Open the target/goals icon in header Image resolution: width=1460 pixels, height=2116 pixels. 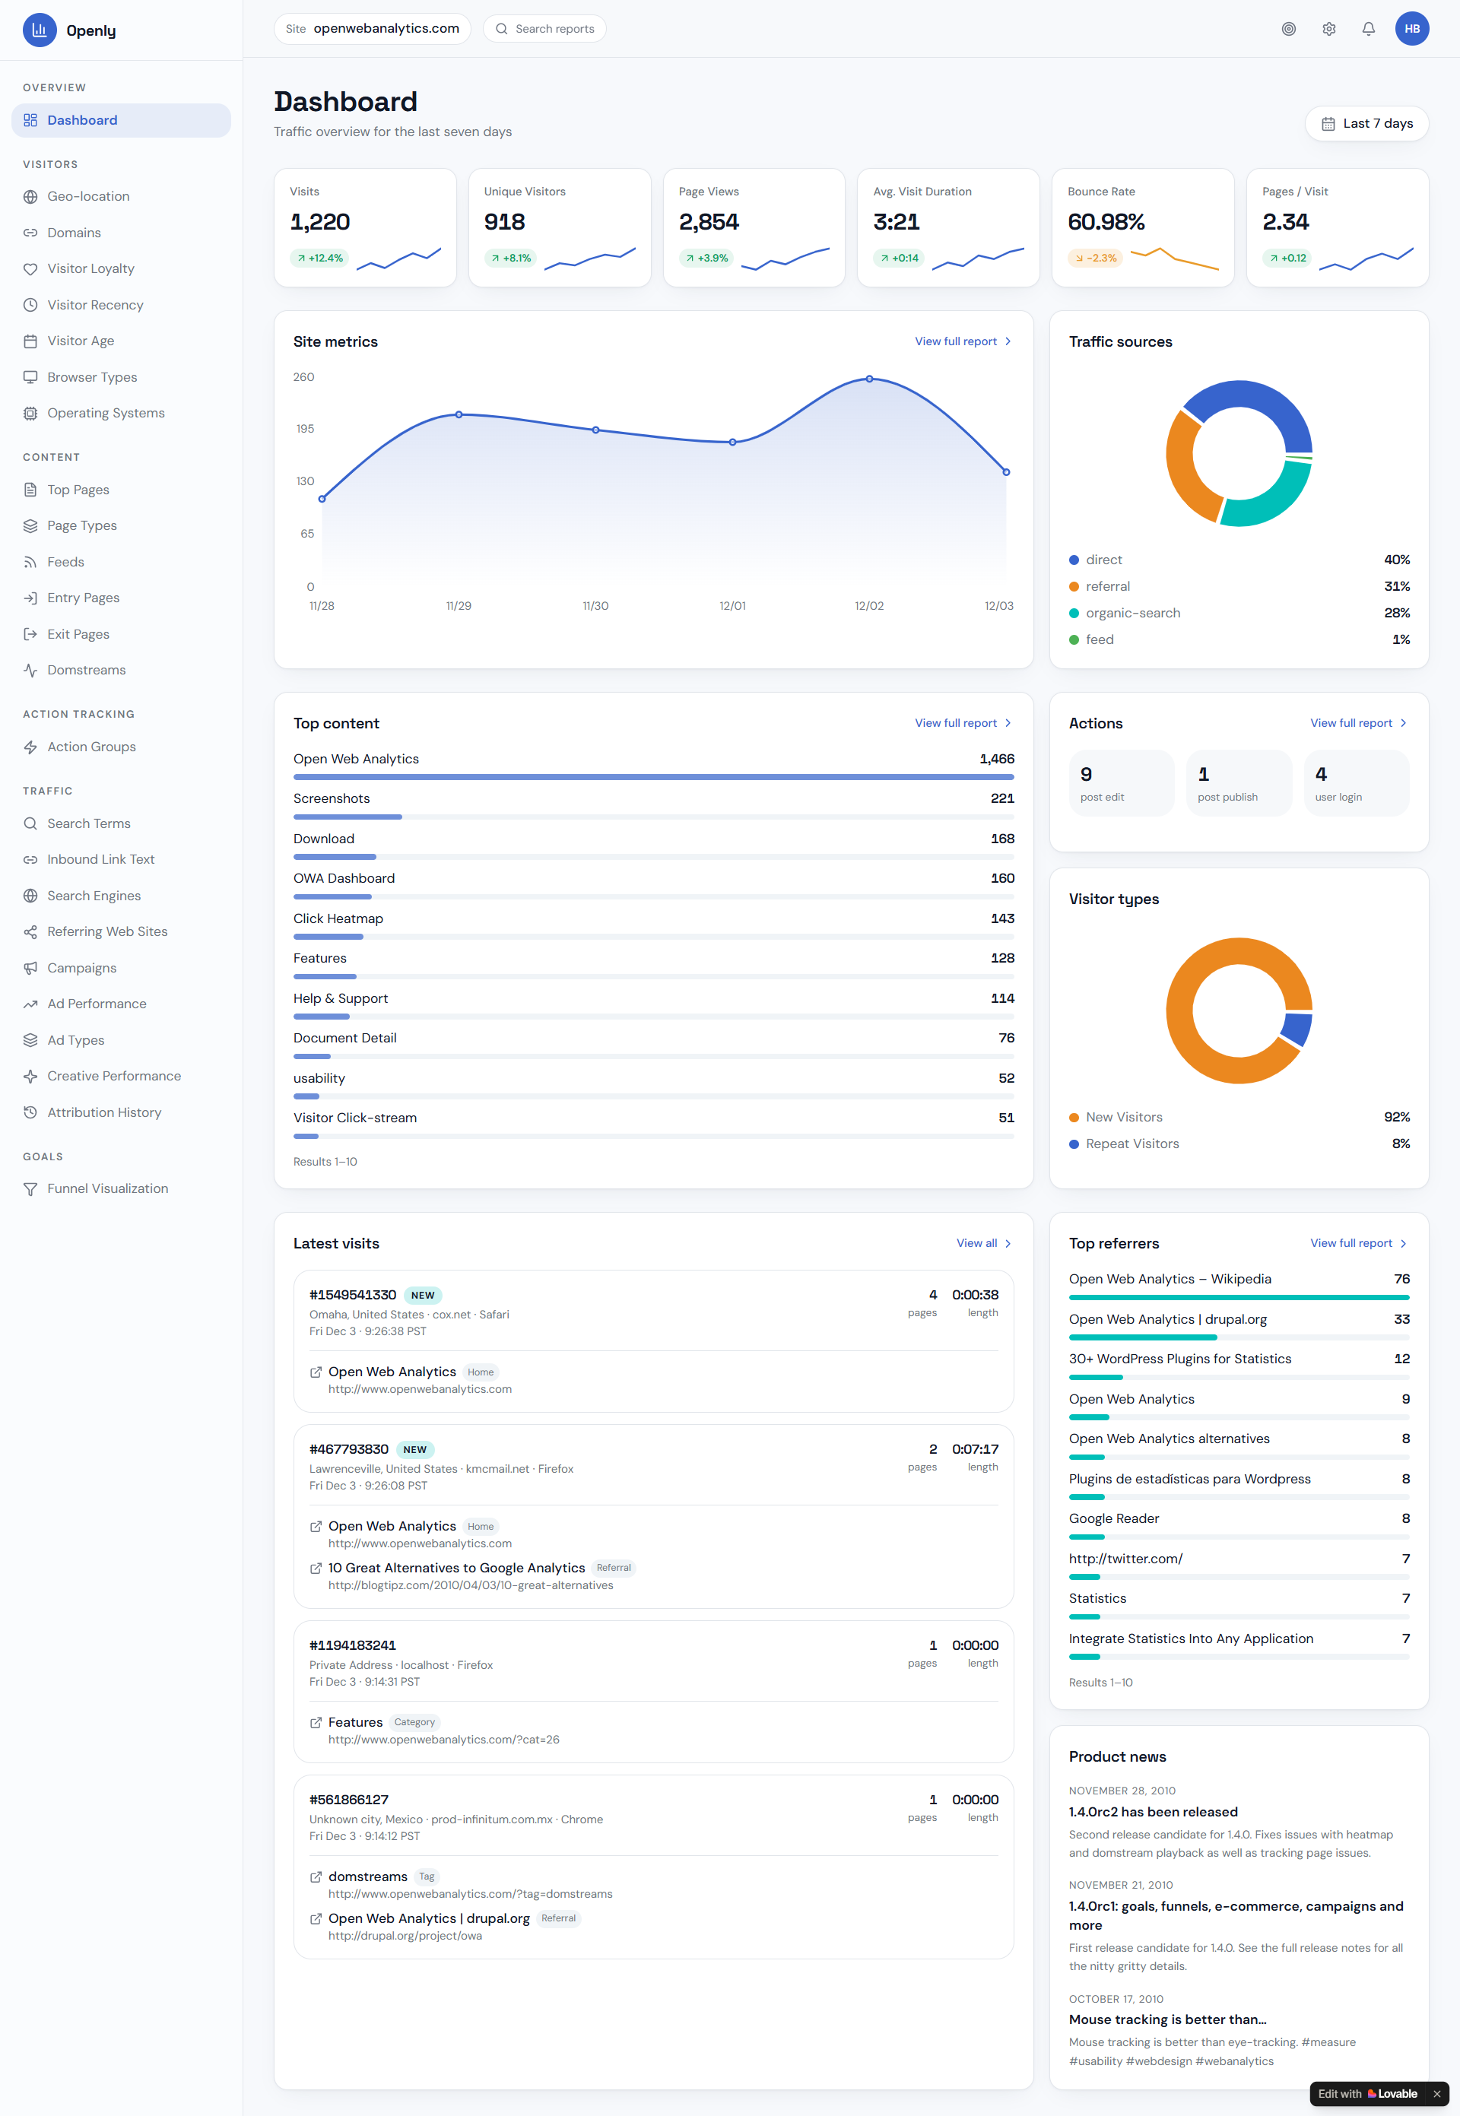coord(1288,29)
